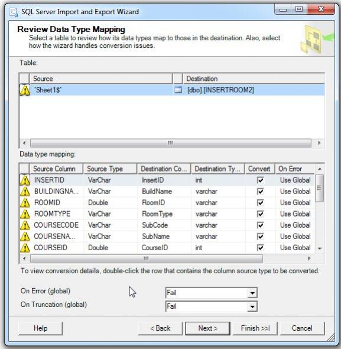Click the wizard icon in title bar
The image size is (341, 349).
click(14, 12)
